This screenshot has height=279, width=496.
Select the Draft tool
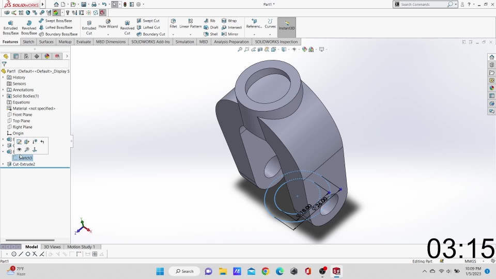pos(211,27)
